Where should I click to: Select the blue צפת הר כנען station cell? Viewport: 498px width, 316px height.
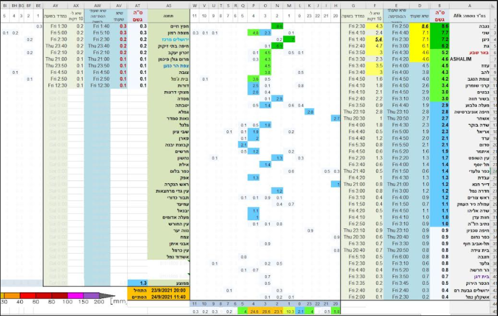[x=168, y=65]
